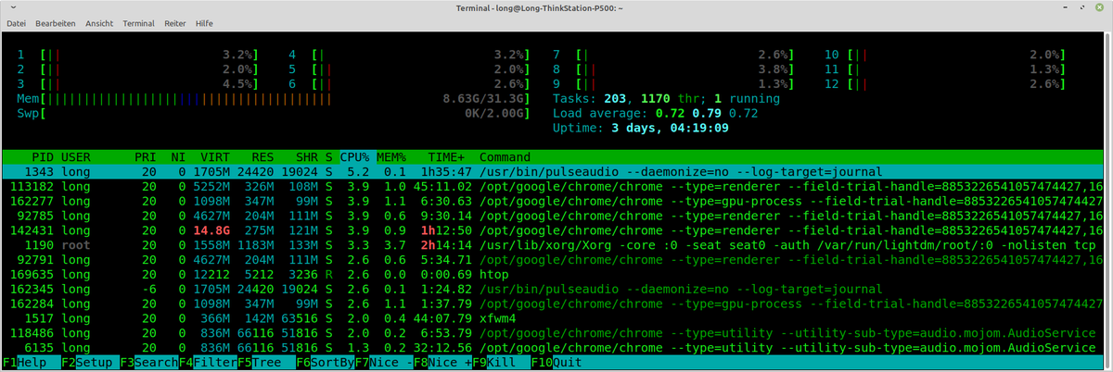
Task: Sort by the RES column header
Action: 262,157
